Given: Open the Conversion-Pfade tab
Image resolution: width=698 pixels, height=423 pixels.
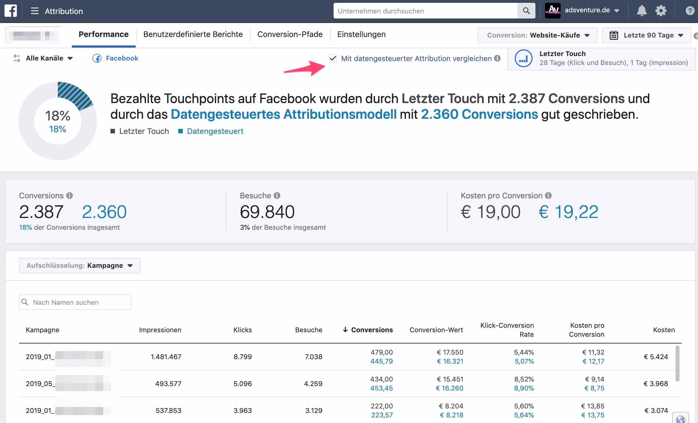Looking at the screenshot, I should point(290,34).
